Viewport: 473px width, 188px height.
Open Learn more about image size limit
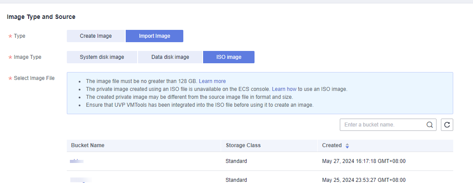pyautogui.click(x=212, y=81)
